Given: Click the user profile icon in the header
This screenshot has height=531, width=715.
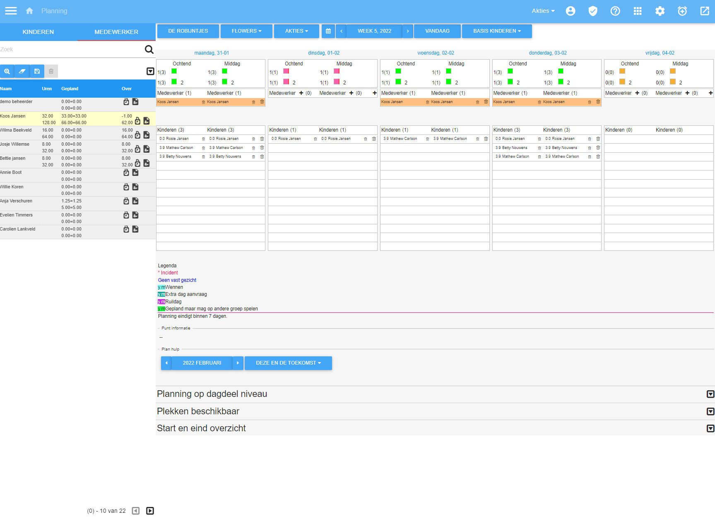Looking at the screenshot, I should pyautogui.click(x=571, y=11).
